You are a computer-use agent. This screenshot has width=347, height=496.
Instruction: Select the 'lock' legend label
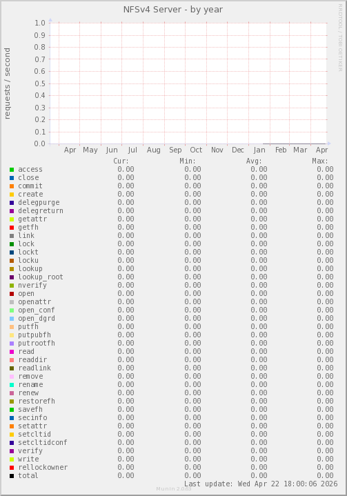(x=26, y=244)
